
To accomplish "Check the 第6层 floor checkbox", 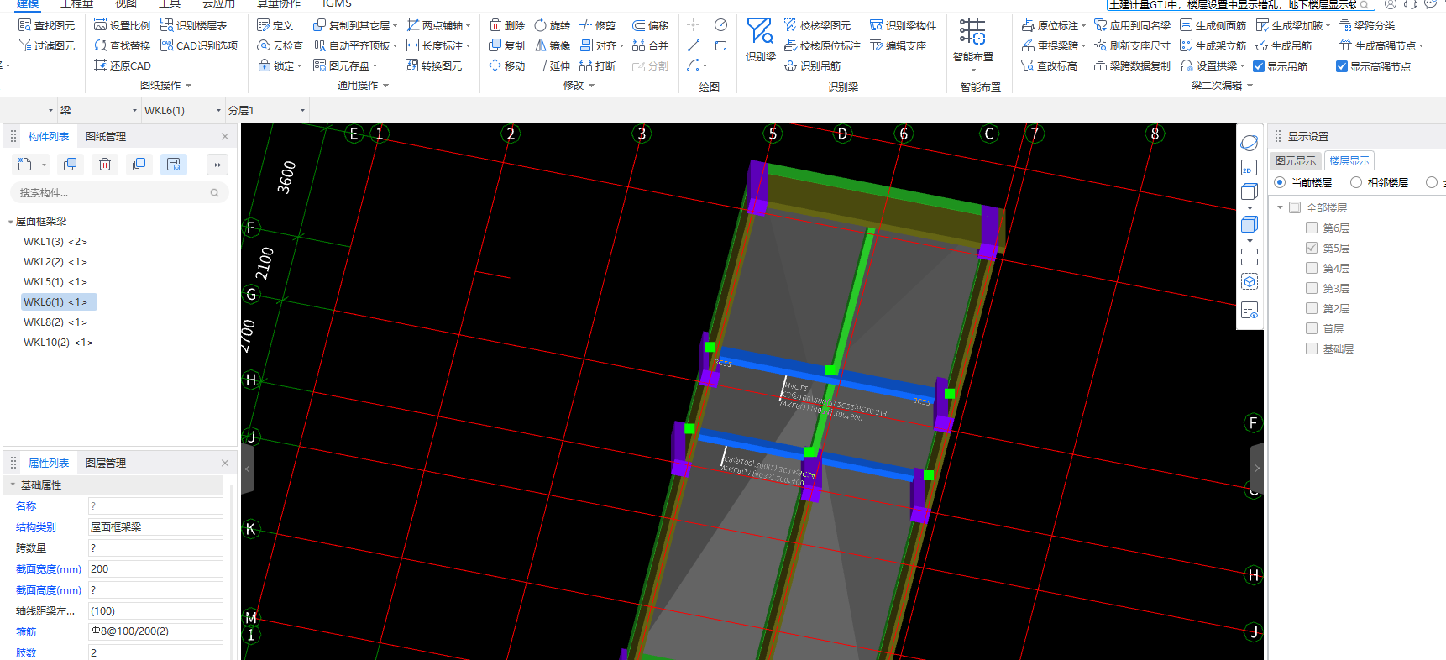I will click(1312, 228).
